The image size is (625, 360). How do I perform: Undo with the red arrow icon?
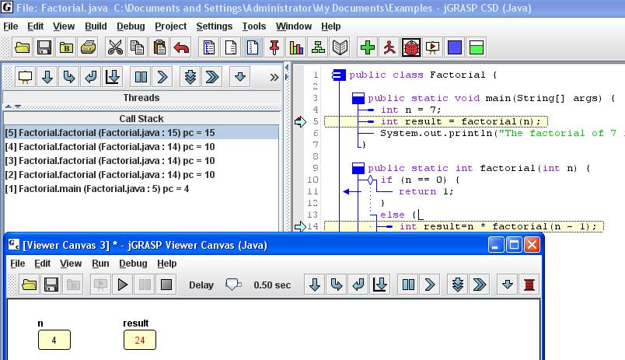(181, 47)
